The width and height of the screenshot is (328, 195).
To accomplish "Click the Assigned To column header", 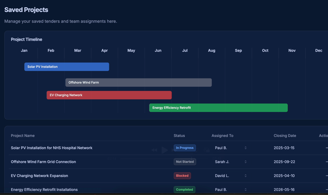I will (223, 136).
